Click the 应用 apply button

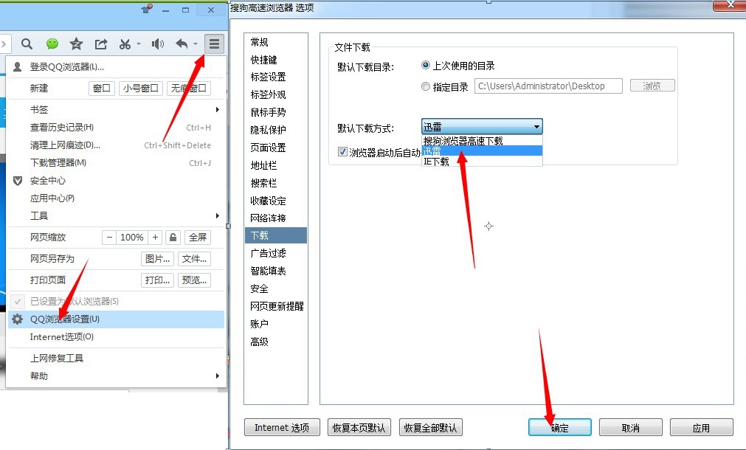(x=701, y=428)
